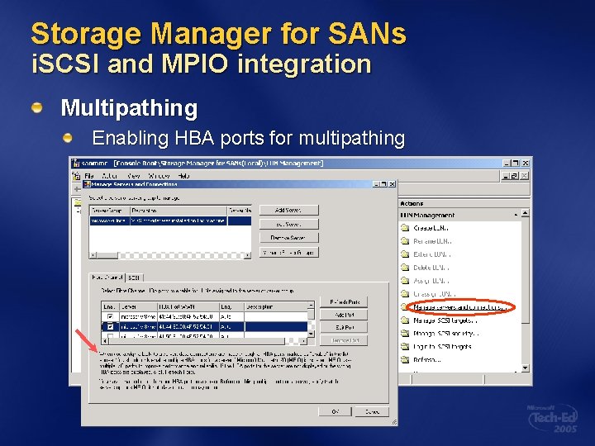
Task: Open the Window menu
Action: [x=159, y=176]
